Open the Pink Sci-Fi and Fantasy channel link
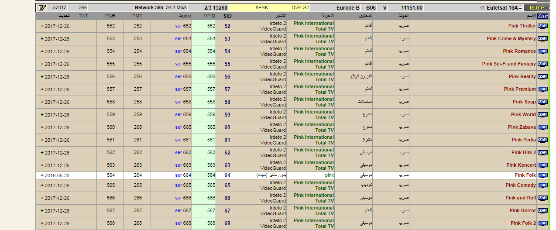This screenshot has width=556, height=230. tap(509, 64)
